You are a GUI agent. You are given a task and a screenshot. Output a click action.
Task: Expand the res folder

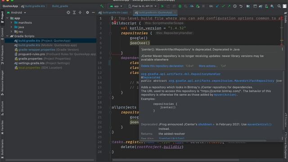click(11, 31)
